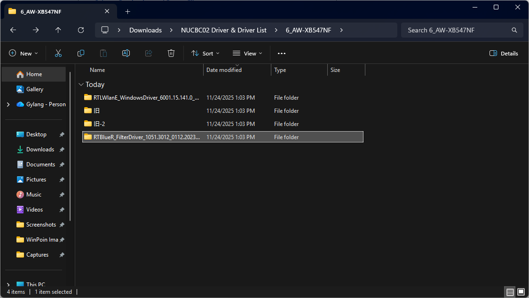Expand the Gylang - Personal OneDrive node
Image resolution: width=529 pixels, height=298 pixels.
[8, 104]
